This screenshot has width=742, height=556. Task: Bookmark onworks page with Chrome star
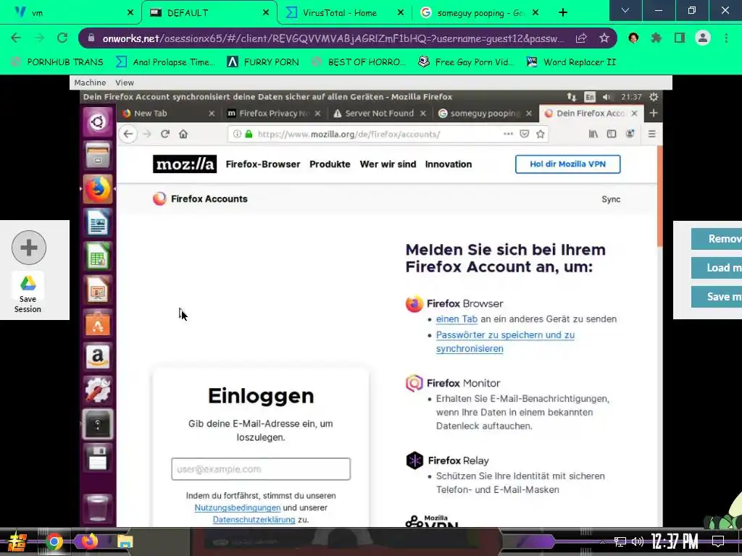pyautogui.click(x=604, y=38)
